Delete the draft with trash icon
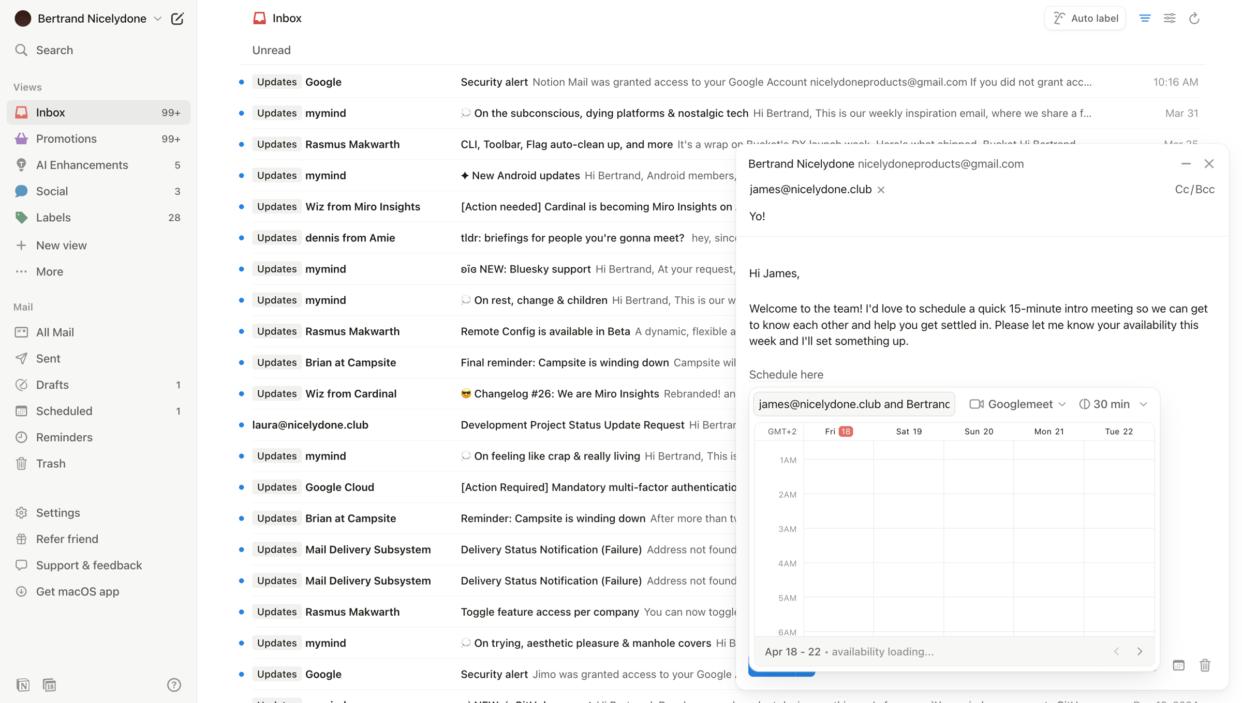The image size is (1242, 703). (x=1205, y=665)
